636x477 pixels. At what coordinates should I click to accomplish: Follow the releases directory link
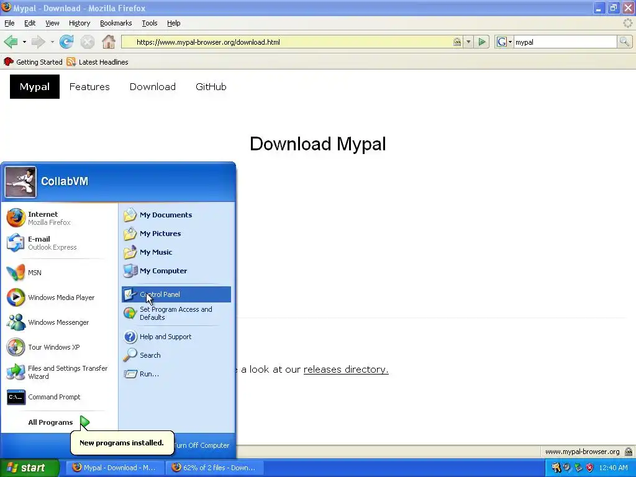pos(346,370)
